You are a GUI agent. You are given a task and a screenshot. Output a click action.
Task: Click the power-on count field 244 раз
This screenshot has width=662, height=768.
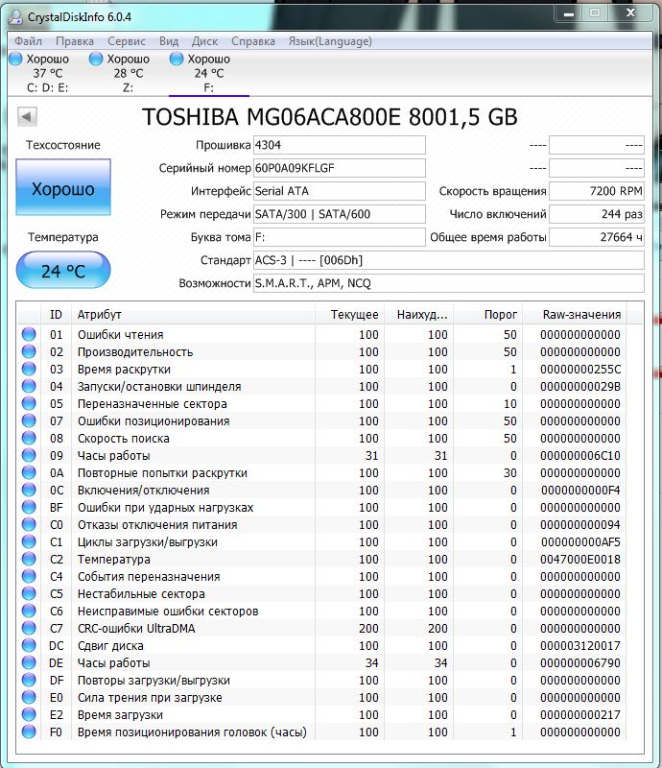[597, 214]
